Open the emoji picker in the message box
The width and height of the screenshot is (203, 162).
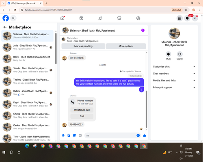[x=138, y=135]
